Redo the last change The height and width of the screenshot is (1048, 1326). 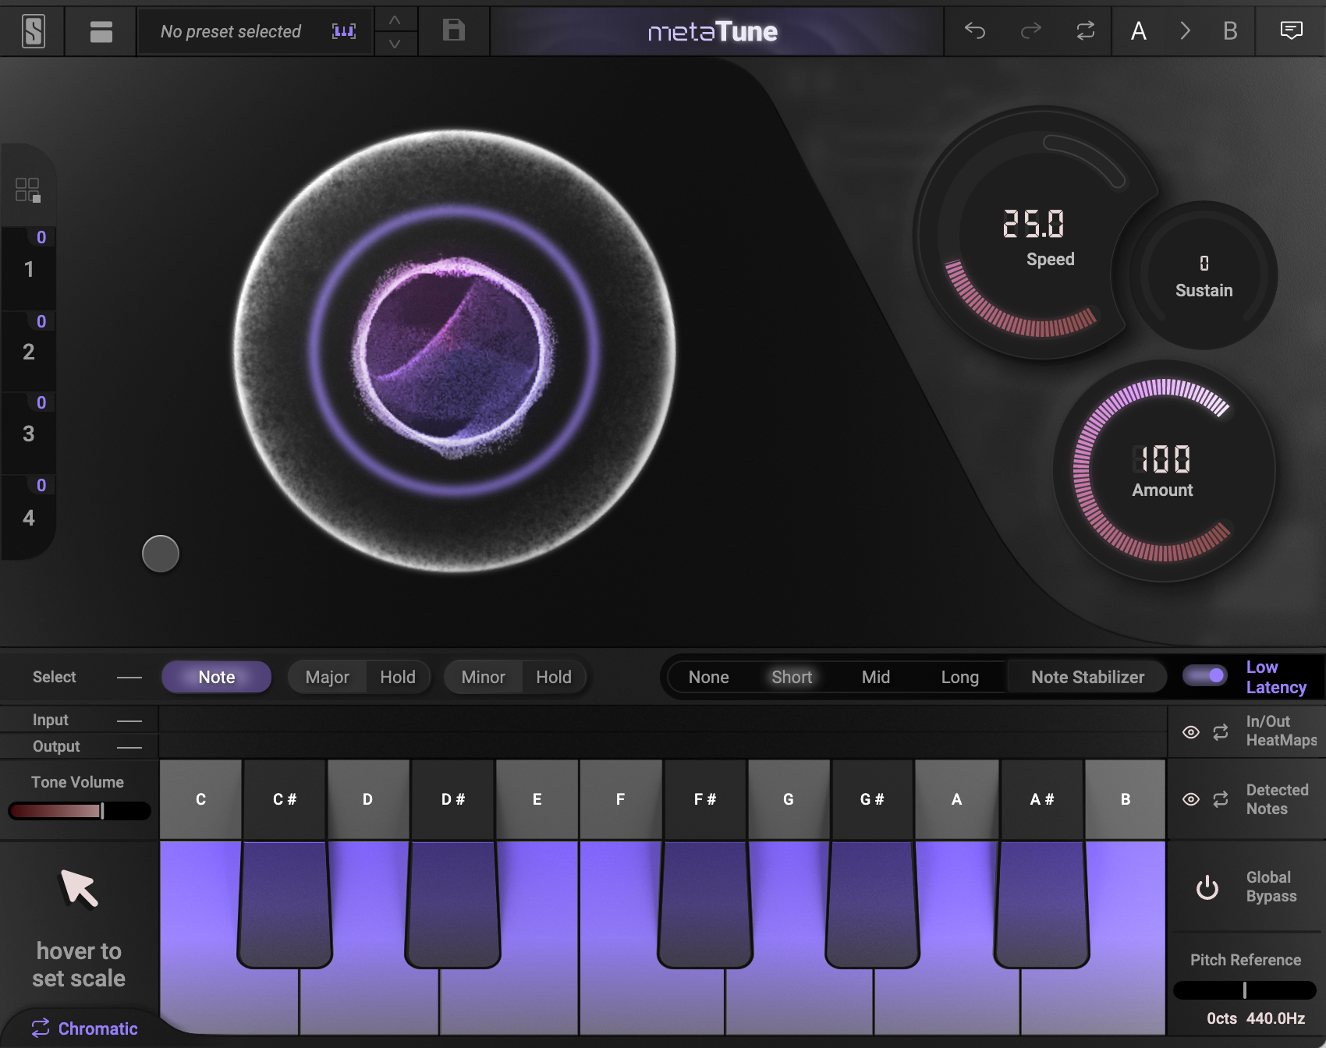1031,30
